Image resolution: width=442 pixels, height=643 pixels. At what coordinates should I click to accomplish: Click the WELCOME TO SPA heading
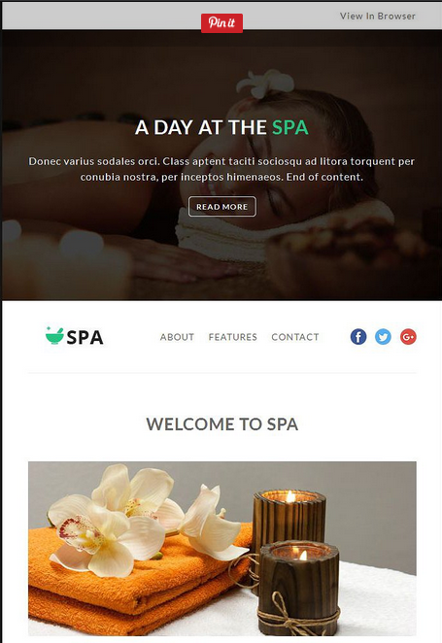(x=221, y=424)
